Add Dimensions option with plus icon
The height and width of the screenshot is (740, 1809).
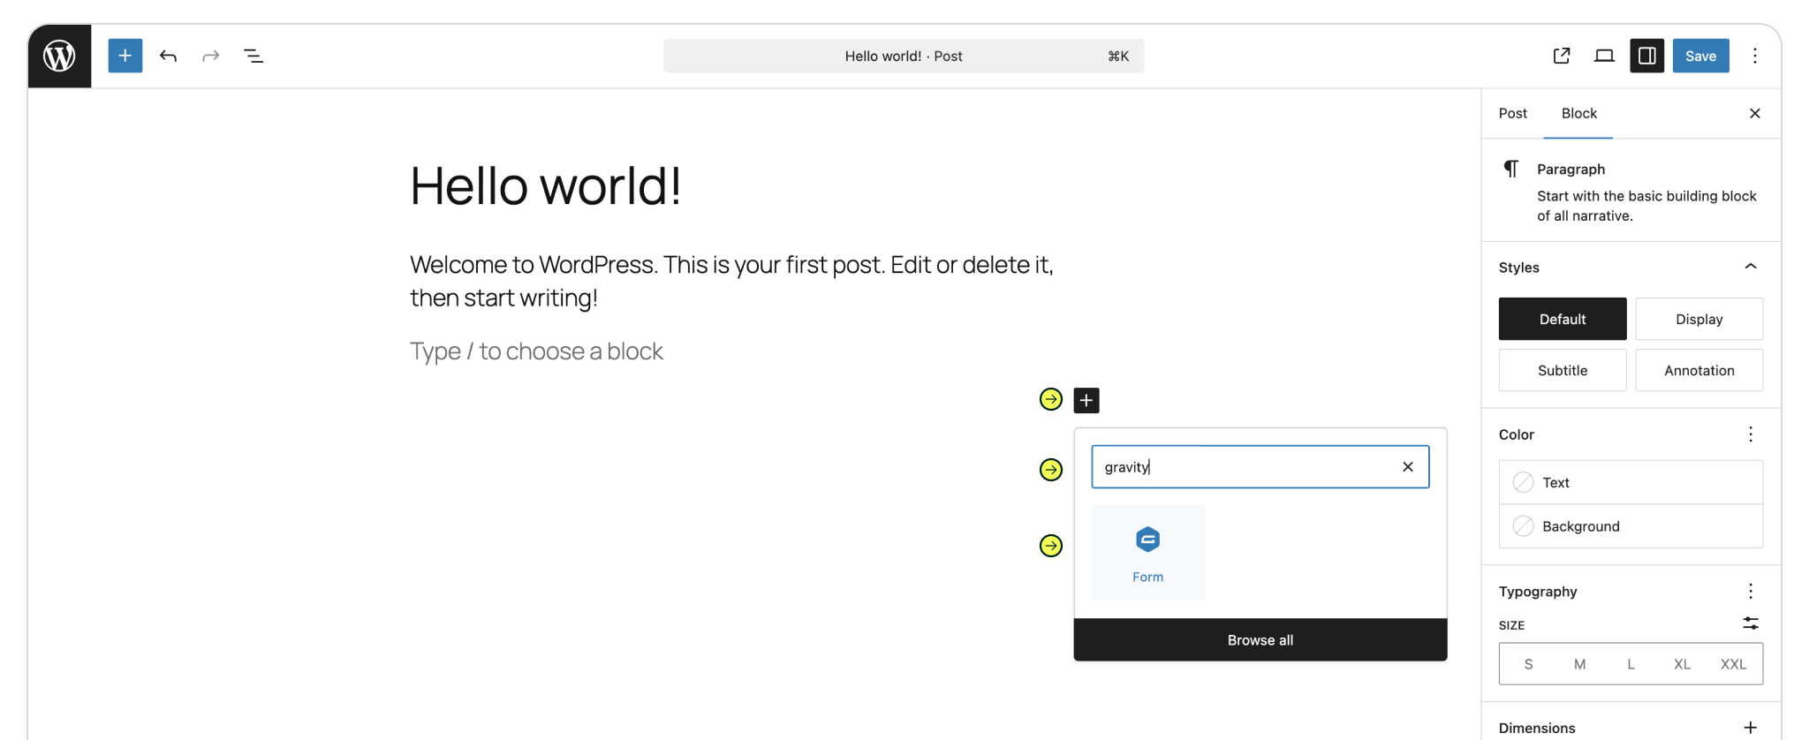pos(1750,728)
